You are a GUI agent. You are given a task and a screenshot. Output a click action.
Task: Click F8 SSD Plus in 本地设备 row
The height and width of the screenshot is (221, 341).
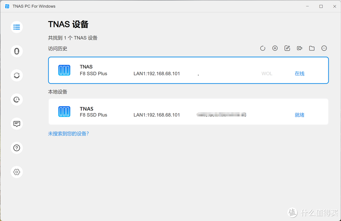(x=93, y=115)
